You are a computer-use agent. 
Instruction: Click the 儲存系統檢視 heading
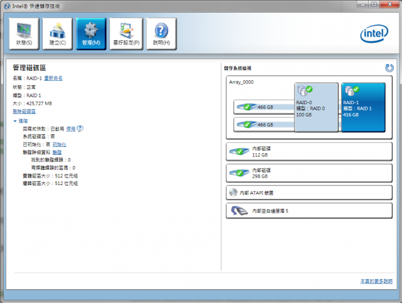(237, 68)
